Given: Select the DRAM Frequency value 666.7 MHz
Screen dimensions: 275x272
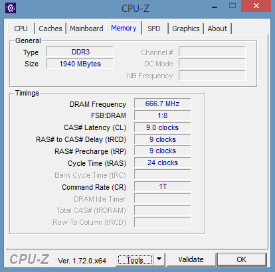Looking at the screenshot, I should (x=163, y=103).
